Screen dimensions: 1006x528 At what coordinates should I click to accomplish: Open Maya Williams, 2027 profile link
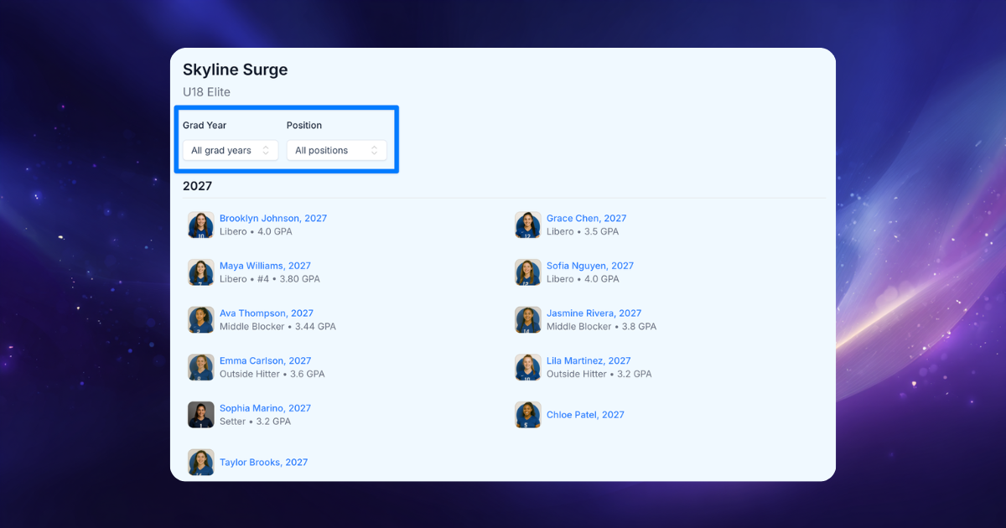coord(265,266)
